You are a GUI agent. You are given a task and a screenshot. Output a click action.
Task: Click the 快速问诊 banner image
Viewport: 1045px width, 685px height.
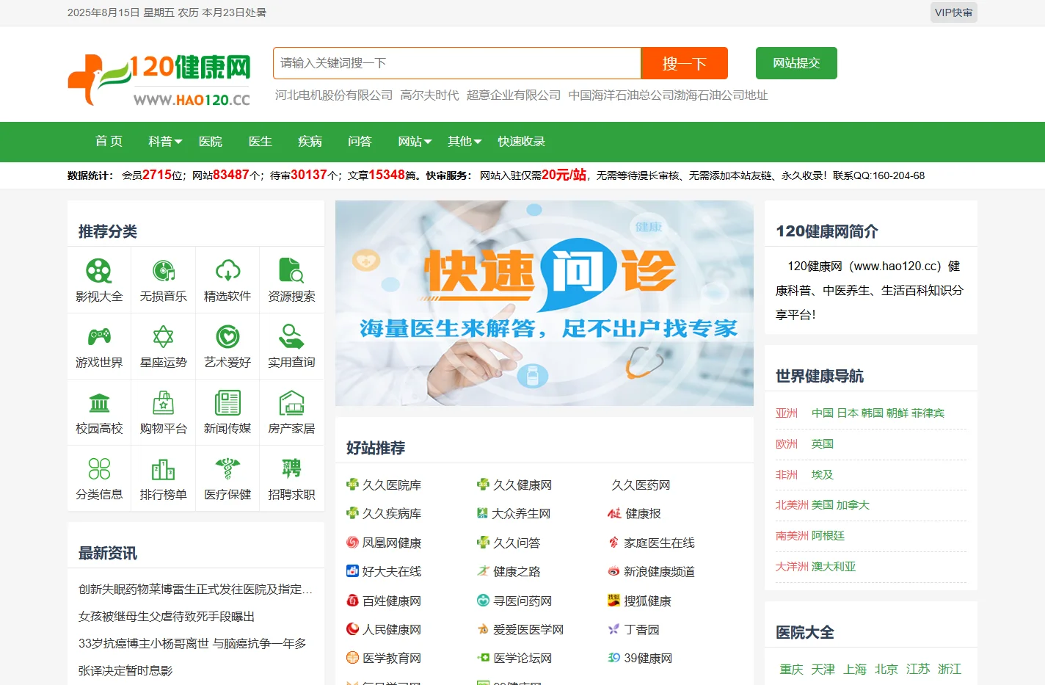tap(545, 303)
